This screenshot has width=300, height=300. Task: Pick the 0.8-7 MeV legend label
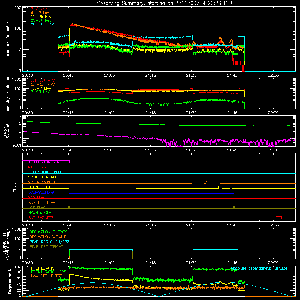point(41,88)
